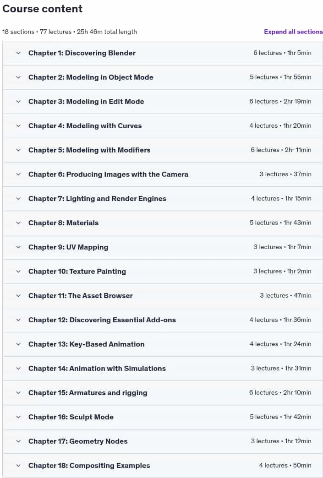Open chevron beside Chapter 3: Modeling in Edit Mode

pyautogui.click(x=18, y=102)
